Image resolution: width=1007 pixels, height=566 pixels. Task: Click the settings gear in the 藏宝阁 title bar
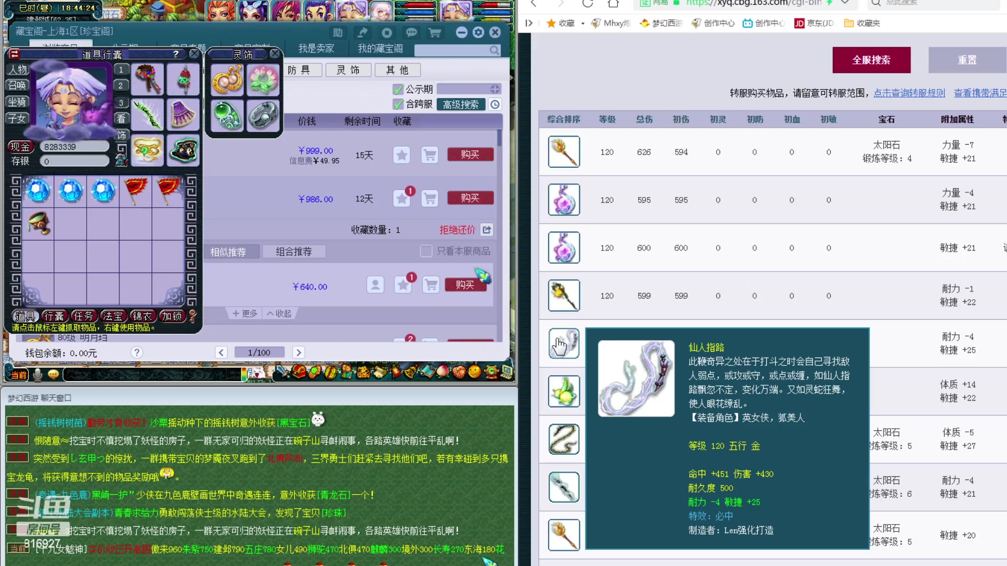(478, 32)
